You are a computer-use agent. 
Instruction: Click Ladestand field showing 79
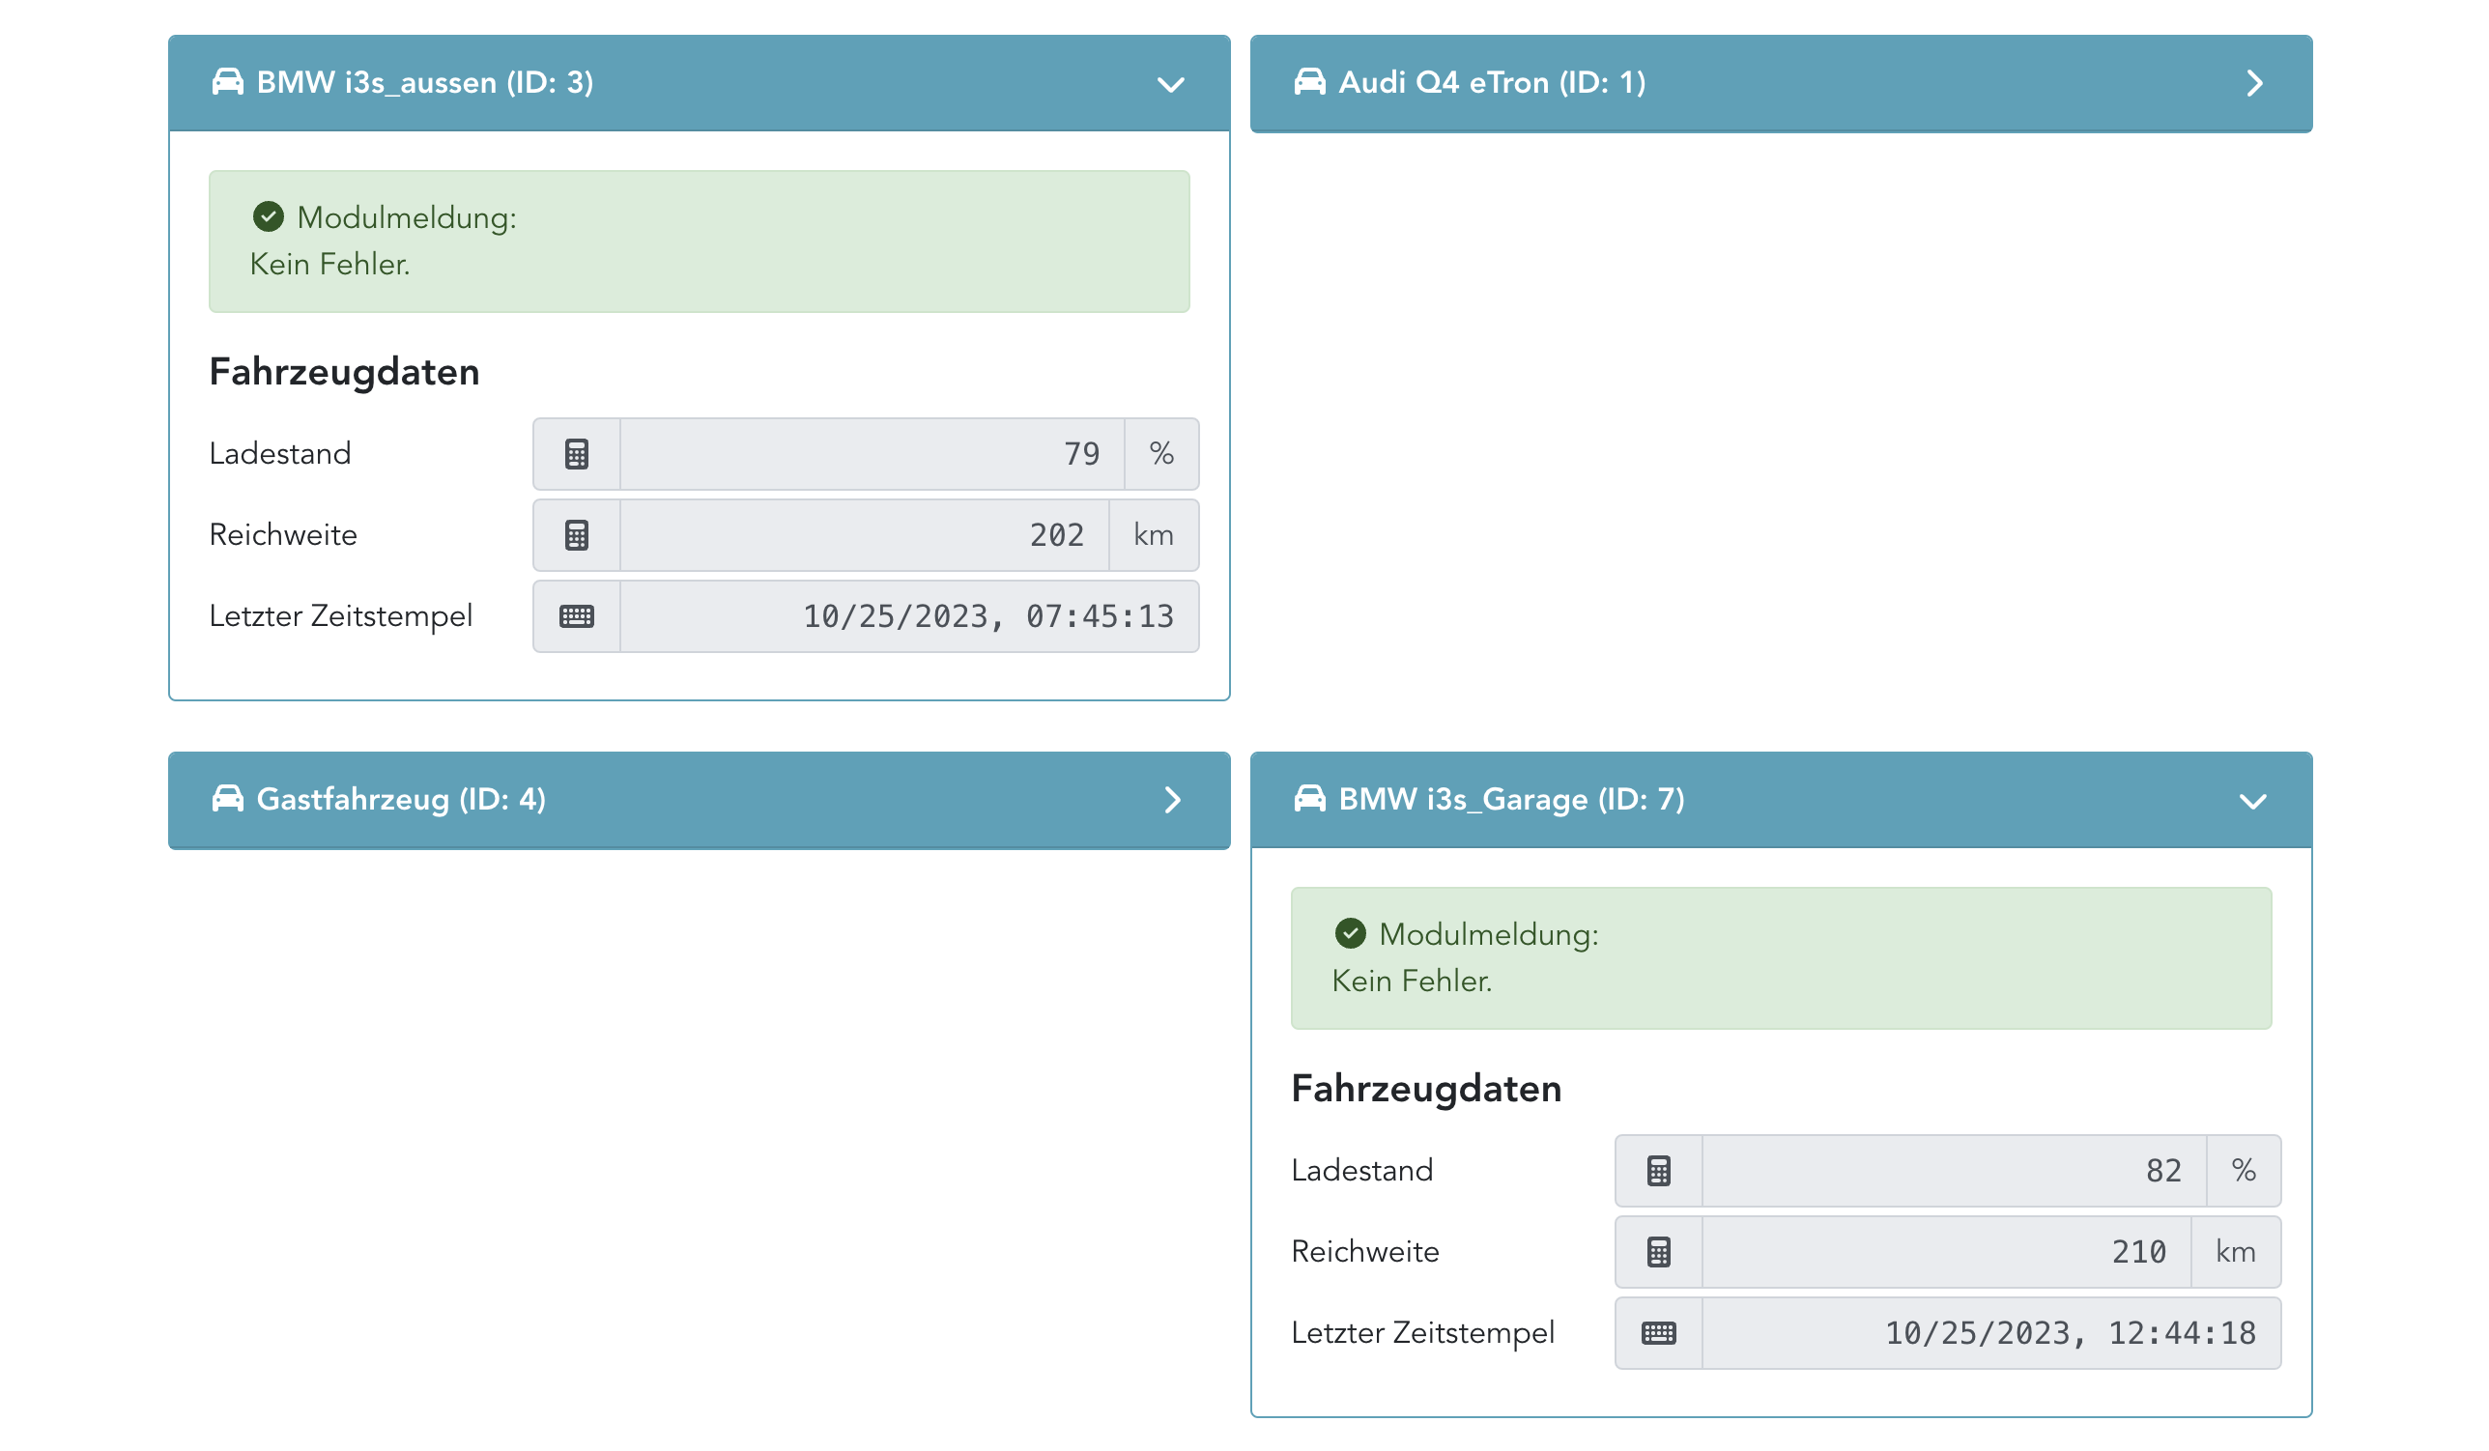[872, 454]
